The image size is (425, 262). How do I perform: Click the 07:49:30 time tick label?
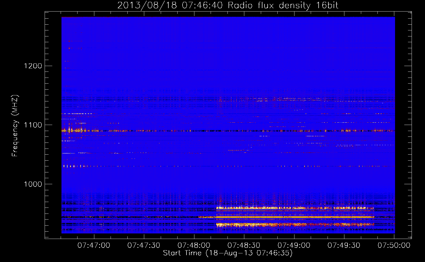click(344, 245)
